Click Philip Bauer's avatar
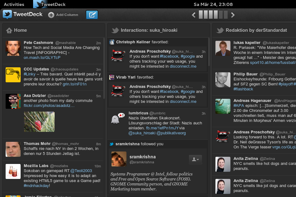 pos(223,80)
